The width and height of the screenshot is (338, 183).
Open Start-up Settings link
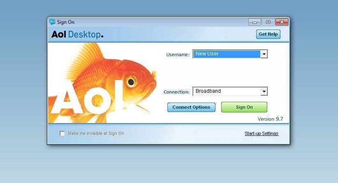(x=262, y=133)
